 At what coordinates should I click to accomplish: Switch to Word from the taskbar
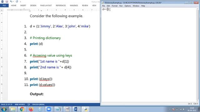76,109
